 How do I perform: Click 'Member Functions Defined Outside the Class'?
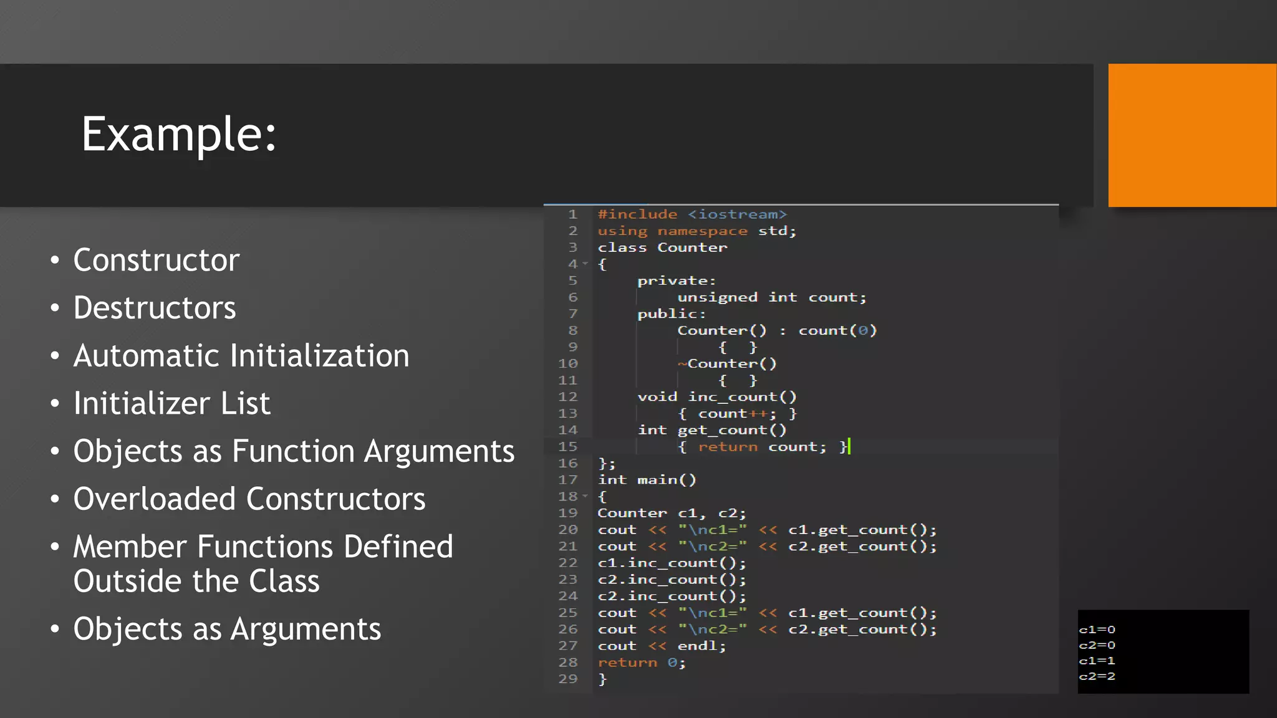coord(263,564)
